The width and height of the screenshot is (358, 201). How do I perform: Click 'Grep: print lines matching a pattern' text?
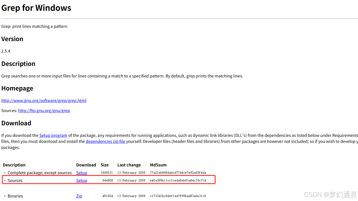tap(34, 26)
